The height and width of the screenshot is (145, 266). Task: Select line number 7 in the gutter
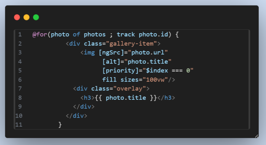20,89
